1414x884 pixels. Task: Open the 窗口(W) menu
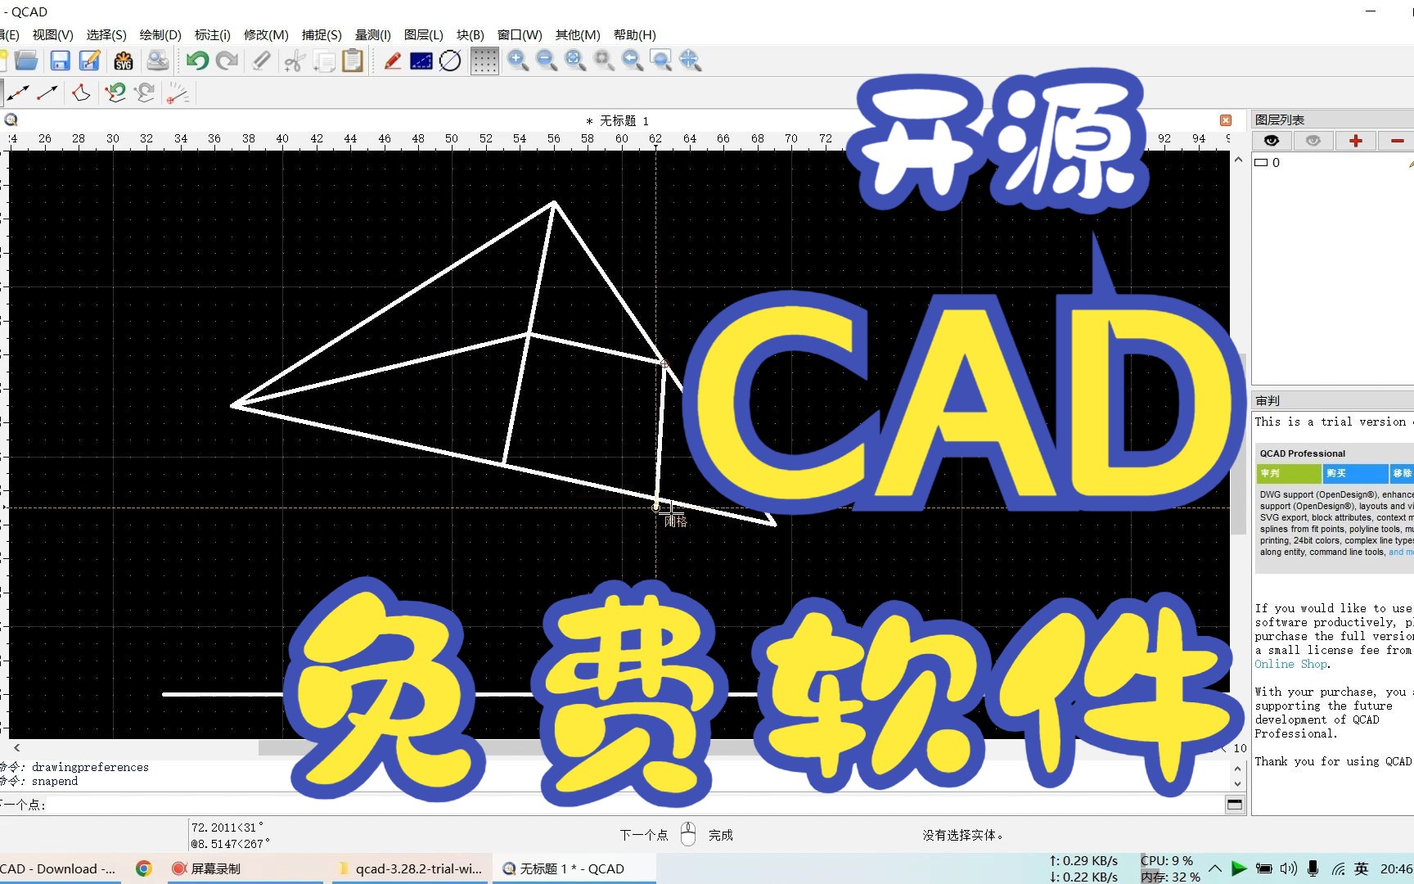point(520,34)
